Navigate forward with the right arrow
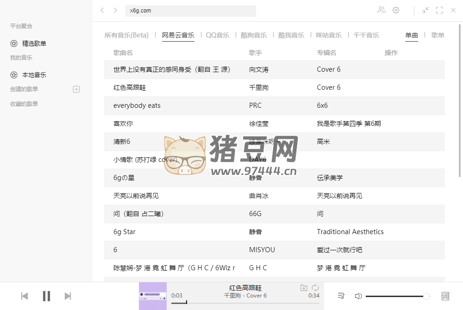Screen dimensions: 463x310 [115, 10]
